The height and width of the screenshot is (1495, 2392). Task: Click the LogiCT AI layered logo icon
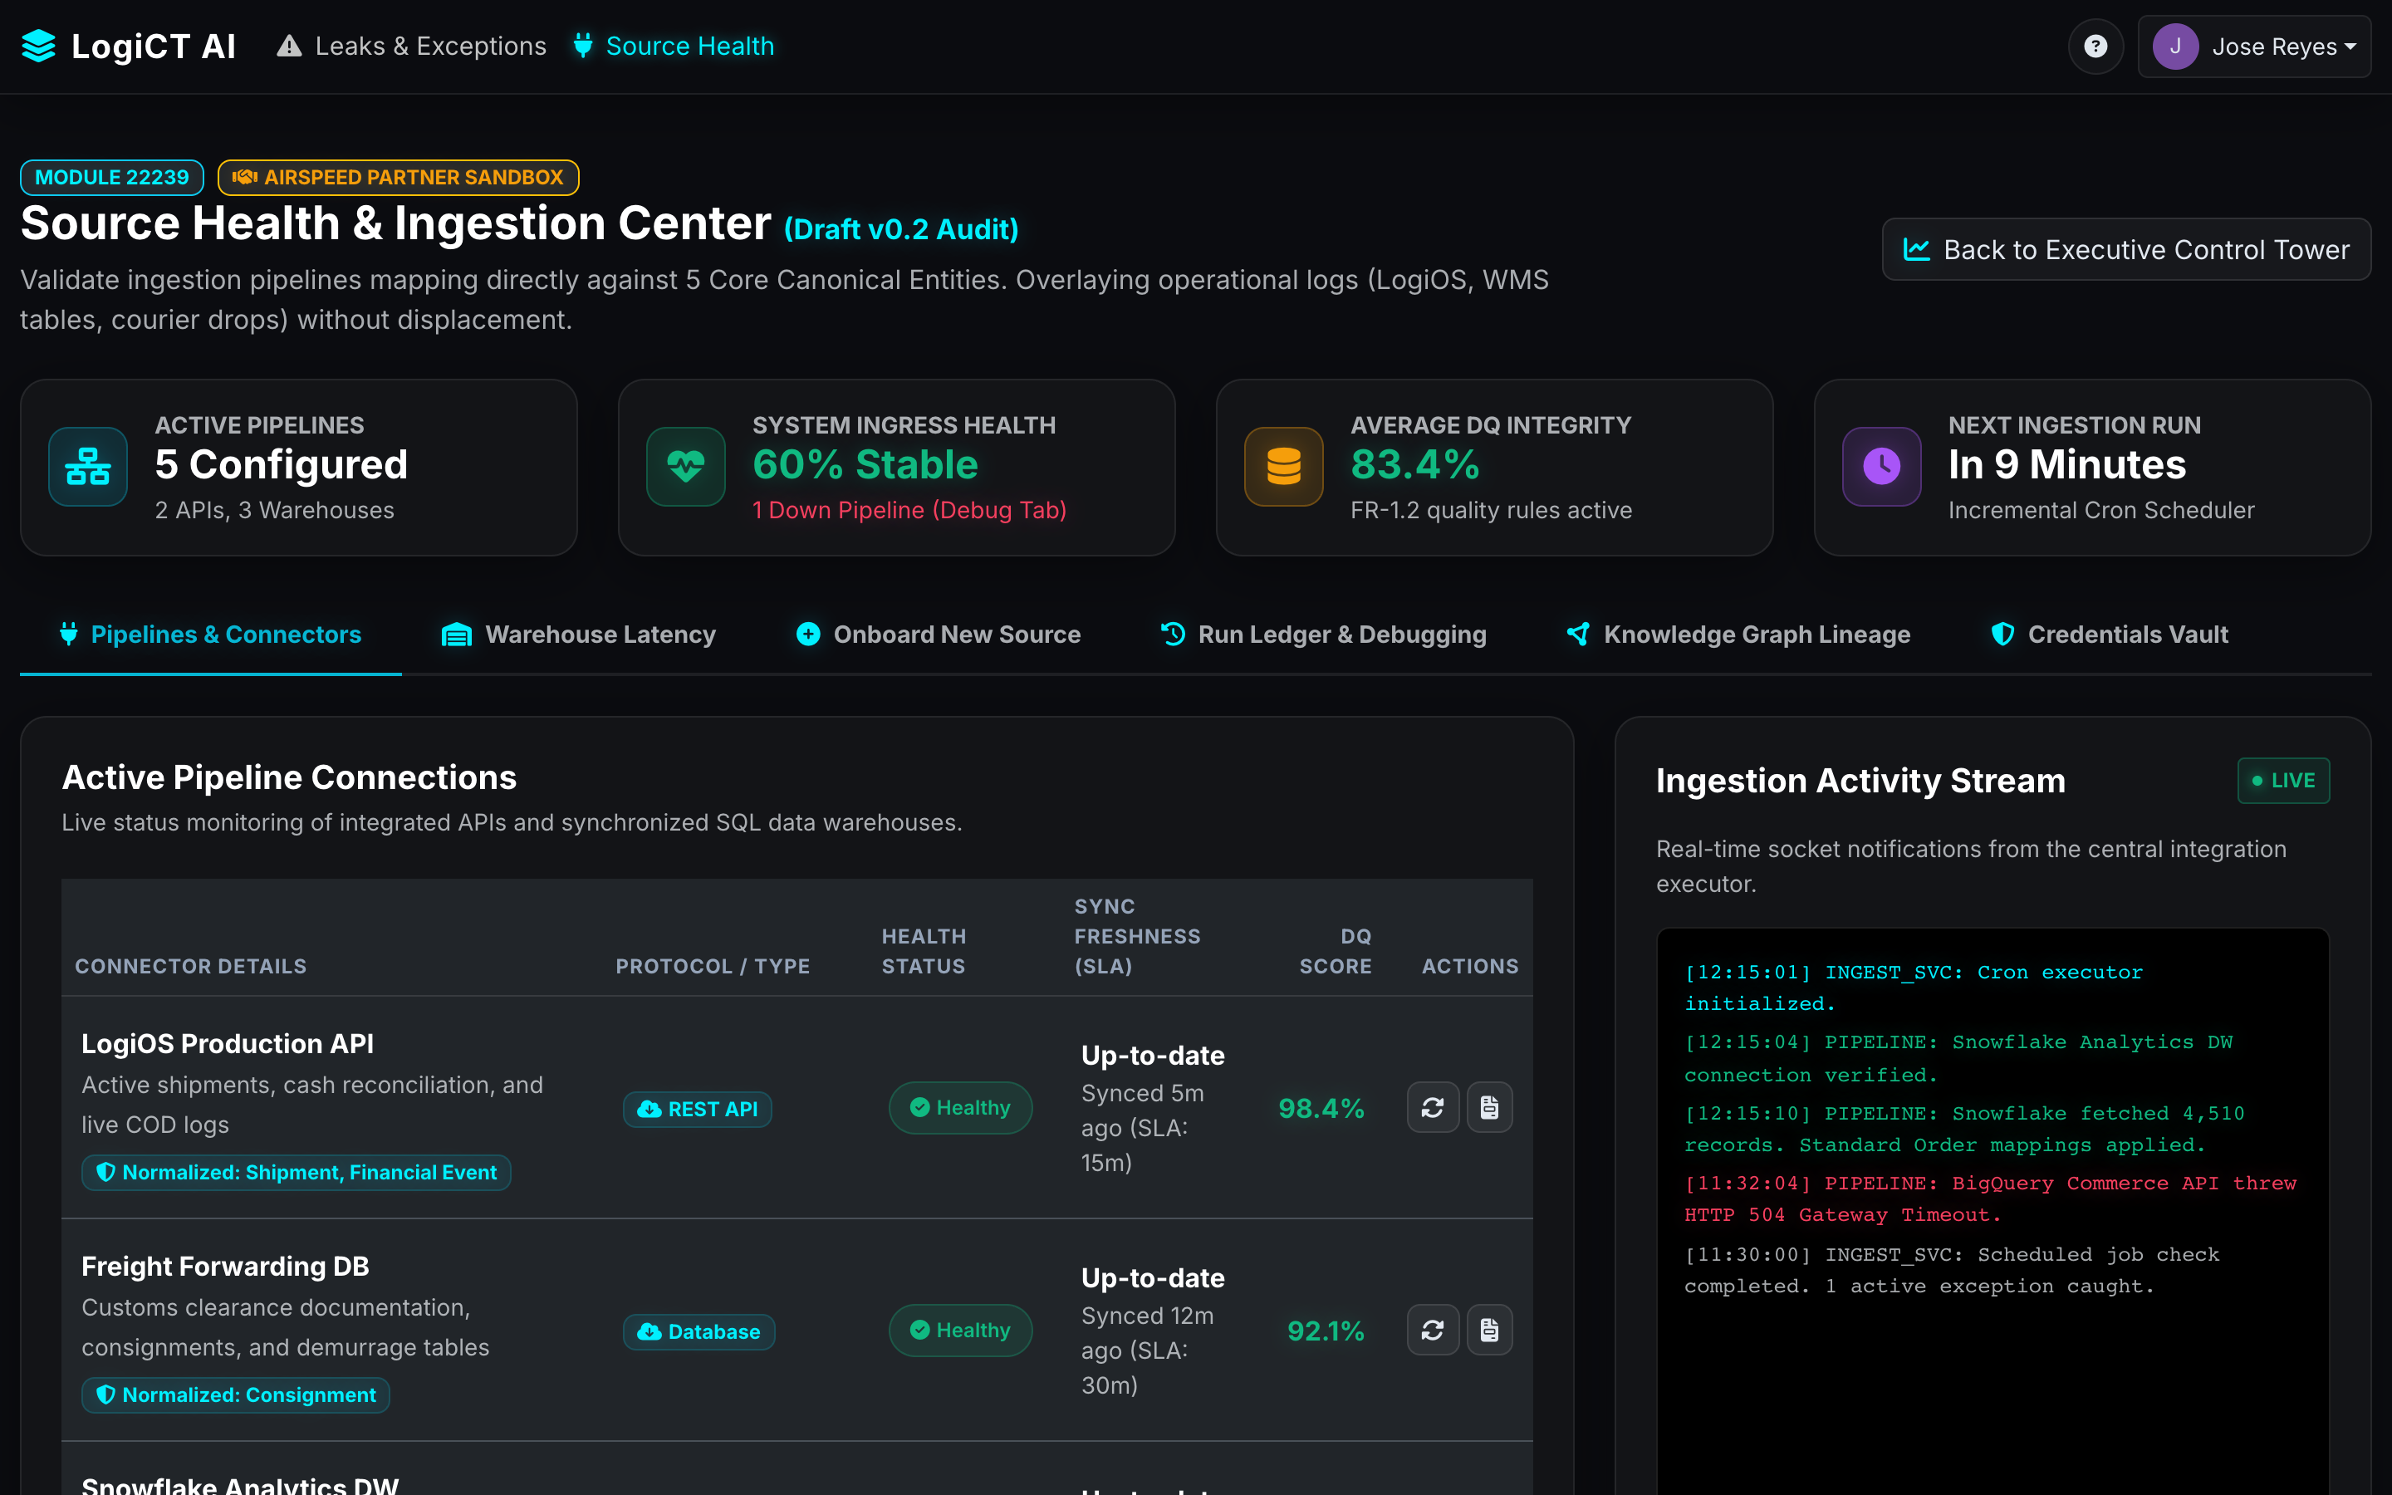(x=38, y=47)
